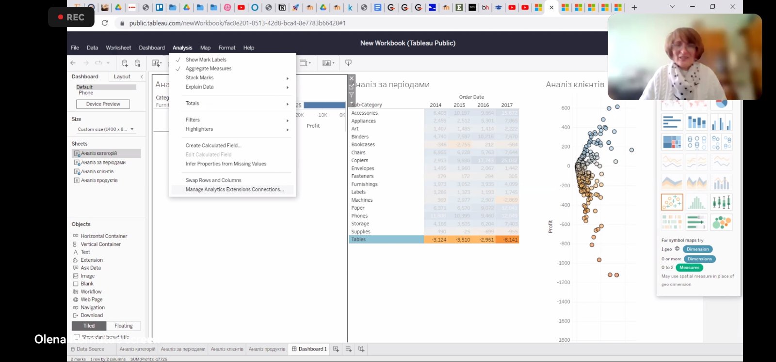Enable the Show dashboard title checkbox
This screenshot has width=776, height=362.
[x=76, y=336]
